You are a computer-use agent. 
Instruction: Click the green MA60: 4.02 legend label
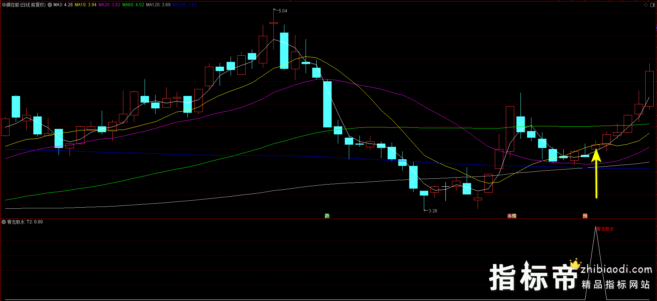pos(133,5)
